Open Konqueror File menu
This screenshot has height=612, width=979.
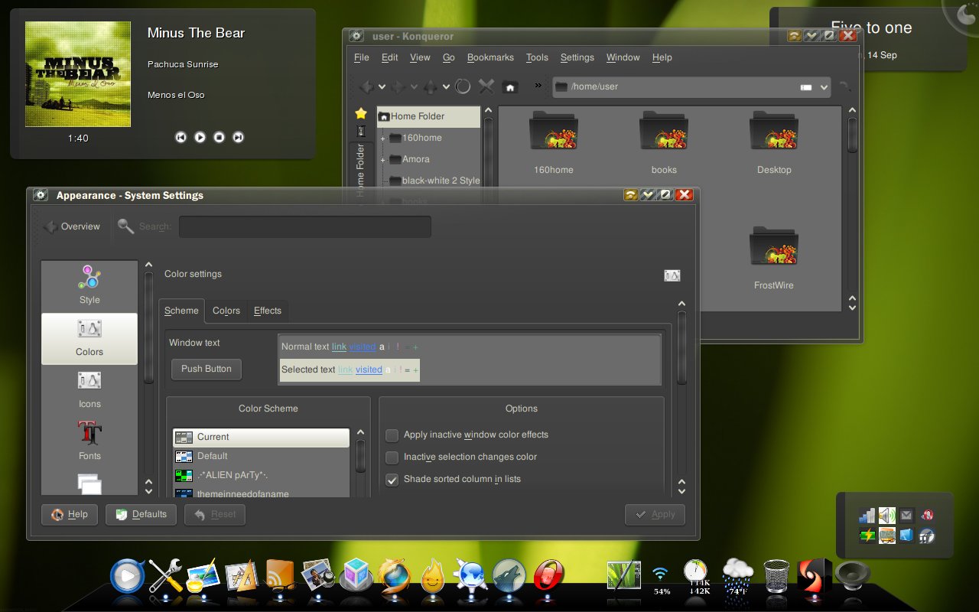(362, 57)
